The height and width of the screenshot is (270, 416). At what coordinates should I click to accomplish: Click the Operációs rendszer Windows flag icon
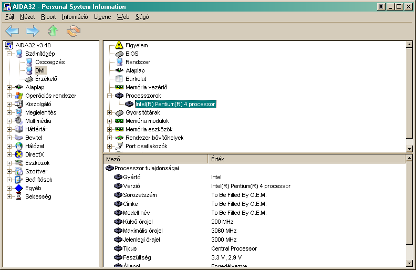19,96
